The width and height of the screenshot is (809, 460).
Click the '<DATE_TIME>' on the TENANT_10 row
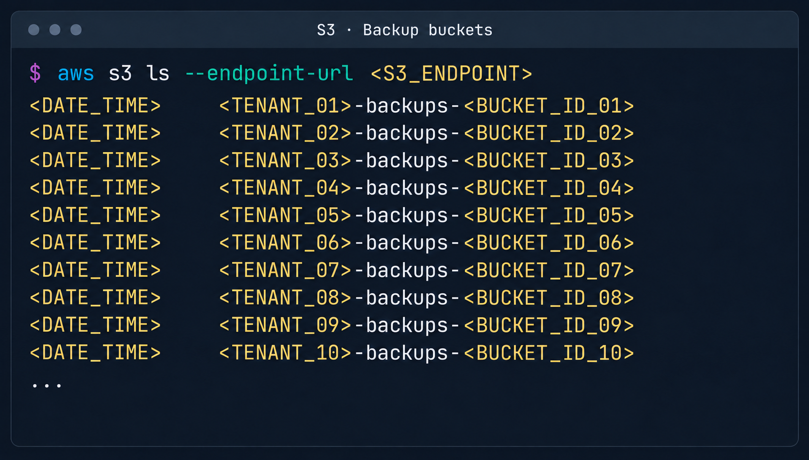click(x=95, y=353)
